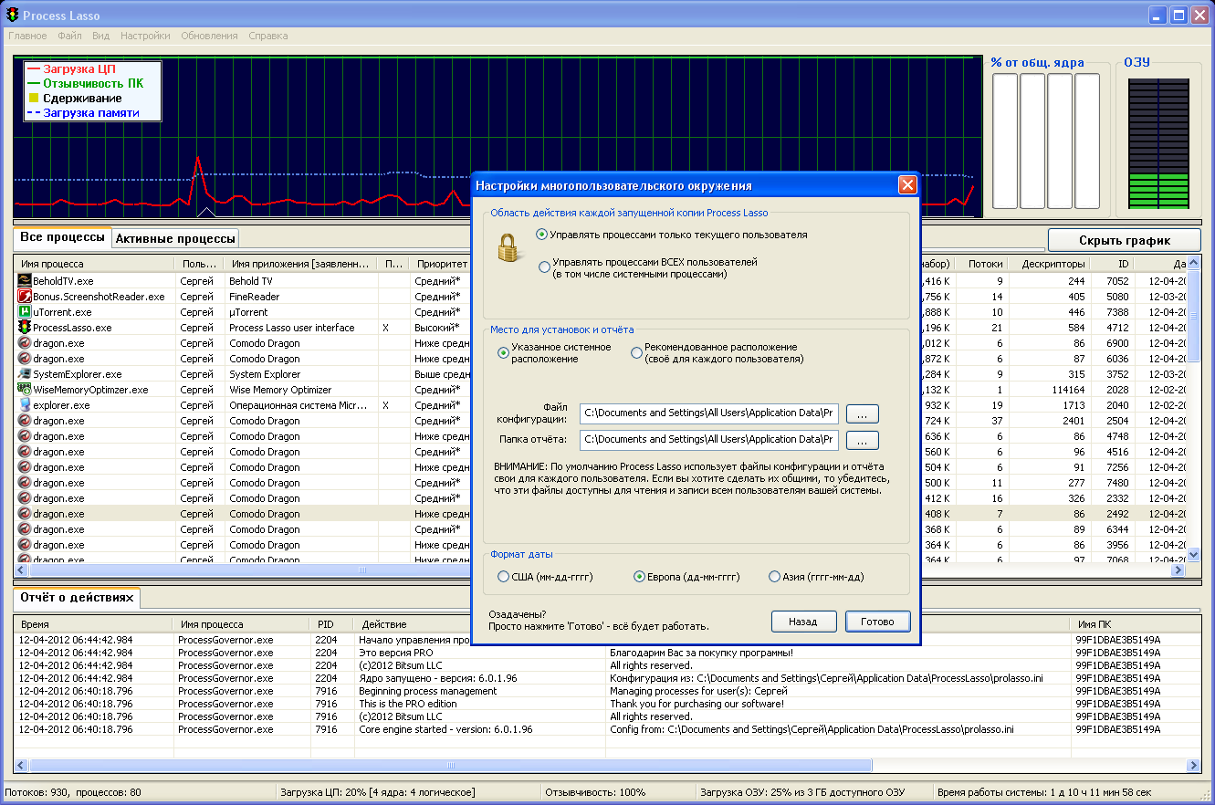Image resolution: width=1215 pixels, height=805 pixels.
Task: Click the 'Wise Memory Optimizer' application name cell
Action: point(280,390)
